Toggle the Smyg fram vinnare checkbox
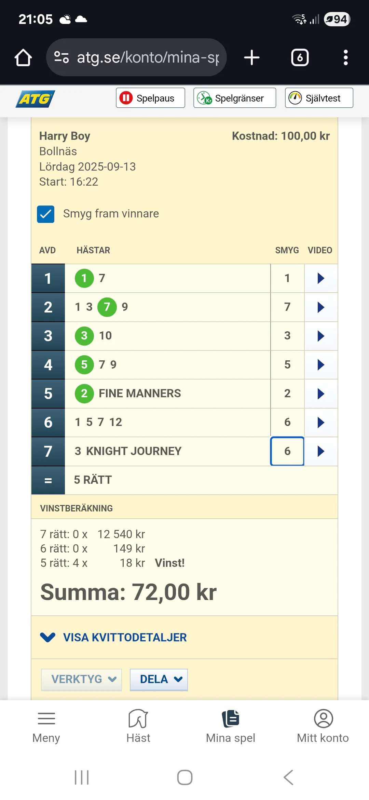Image resolution: width=369 pixels, height=800 pixels. pyautogui.click(x=46, y=214)
